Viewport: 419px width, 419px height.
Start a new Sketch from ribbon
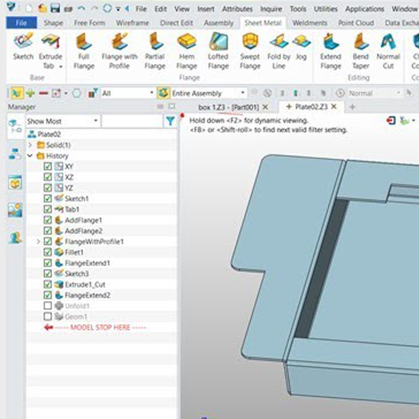23,50
